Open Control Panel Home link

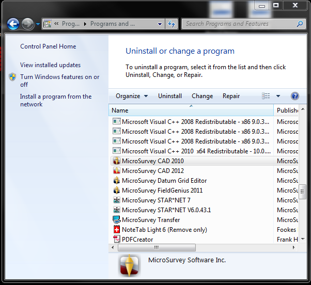click(x=48, y=46)
